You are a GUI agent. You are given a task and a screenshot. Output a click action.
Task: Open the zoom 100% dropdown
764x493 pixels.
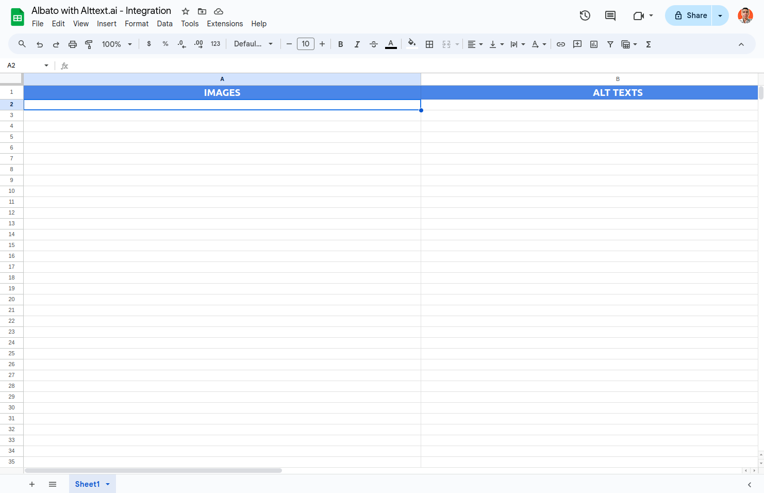click(117, 44)
